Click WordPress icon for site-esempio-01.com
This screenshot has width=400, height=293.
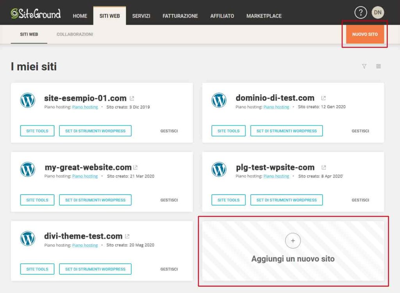point(28,100)
